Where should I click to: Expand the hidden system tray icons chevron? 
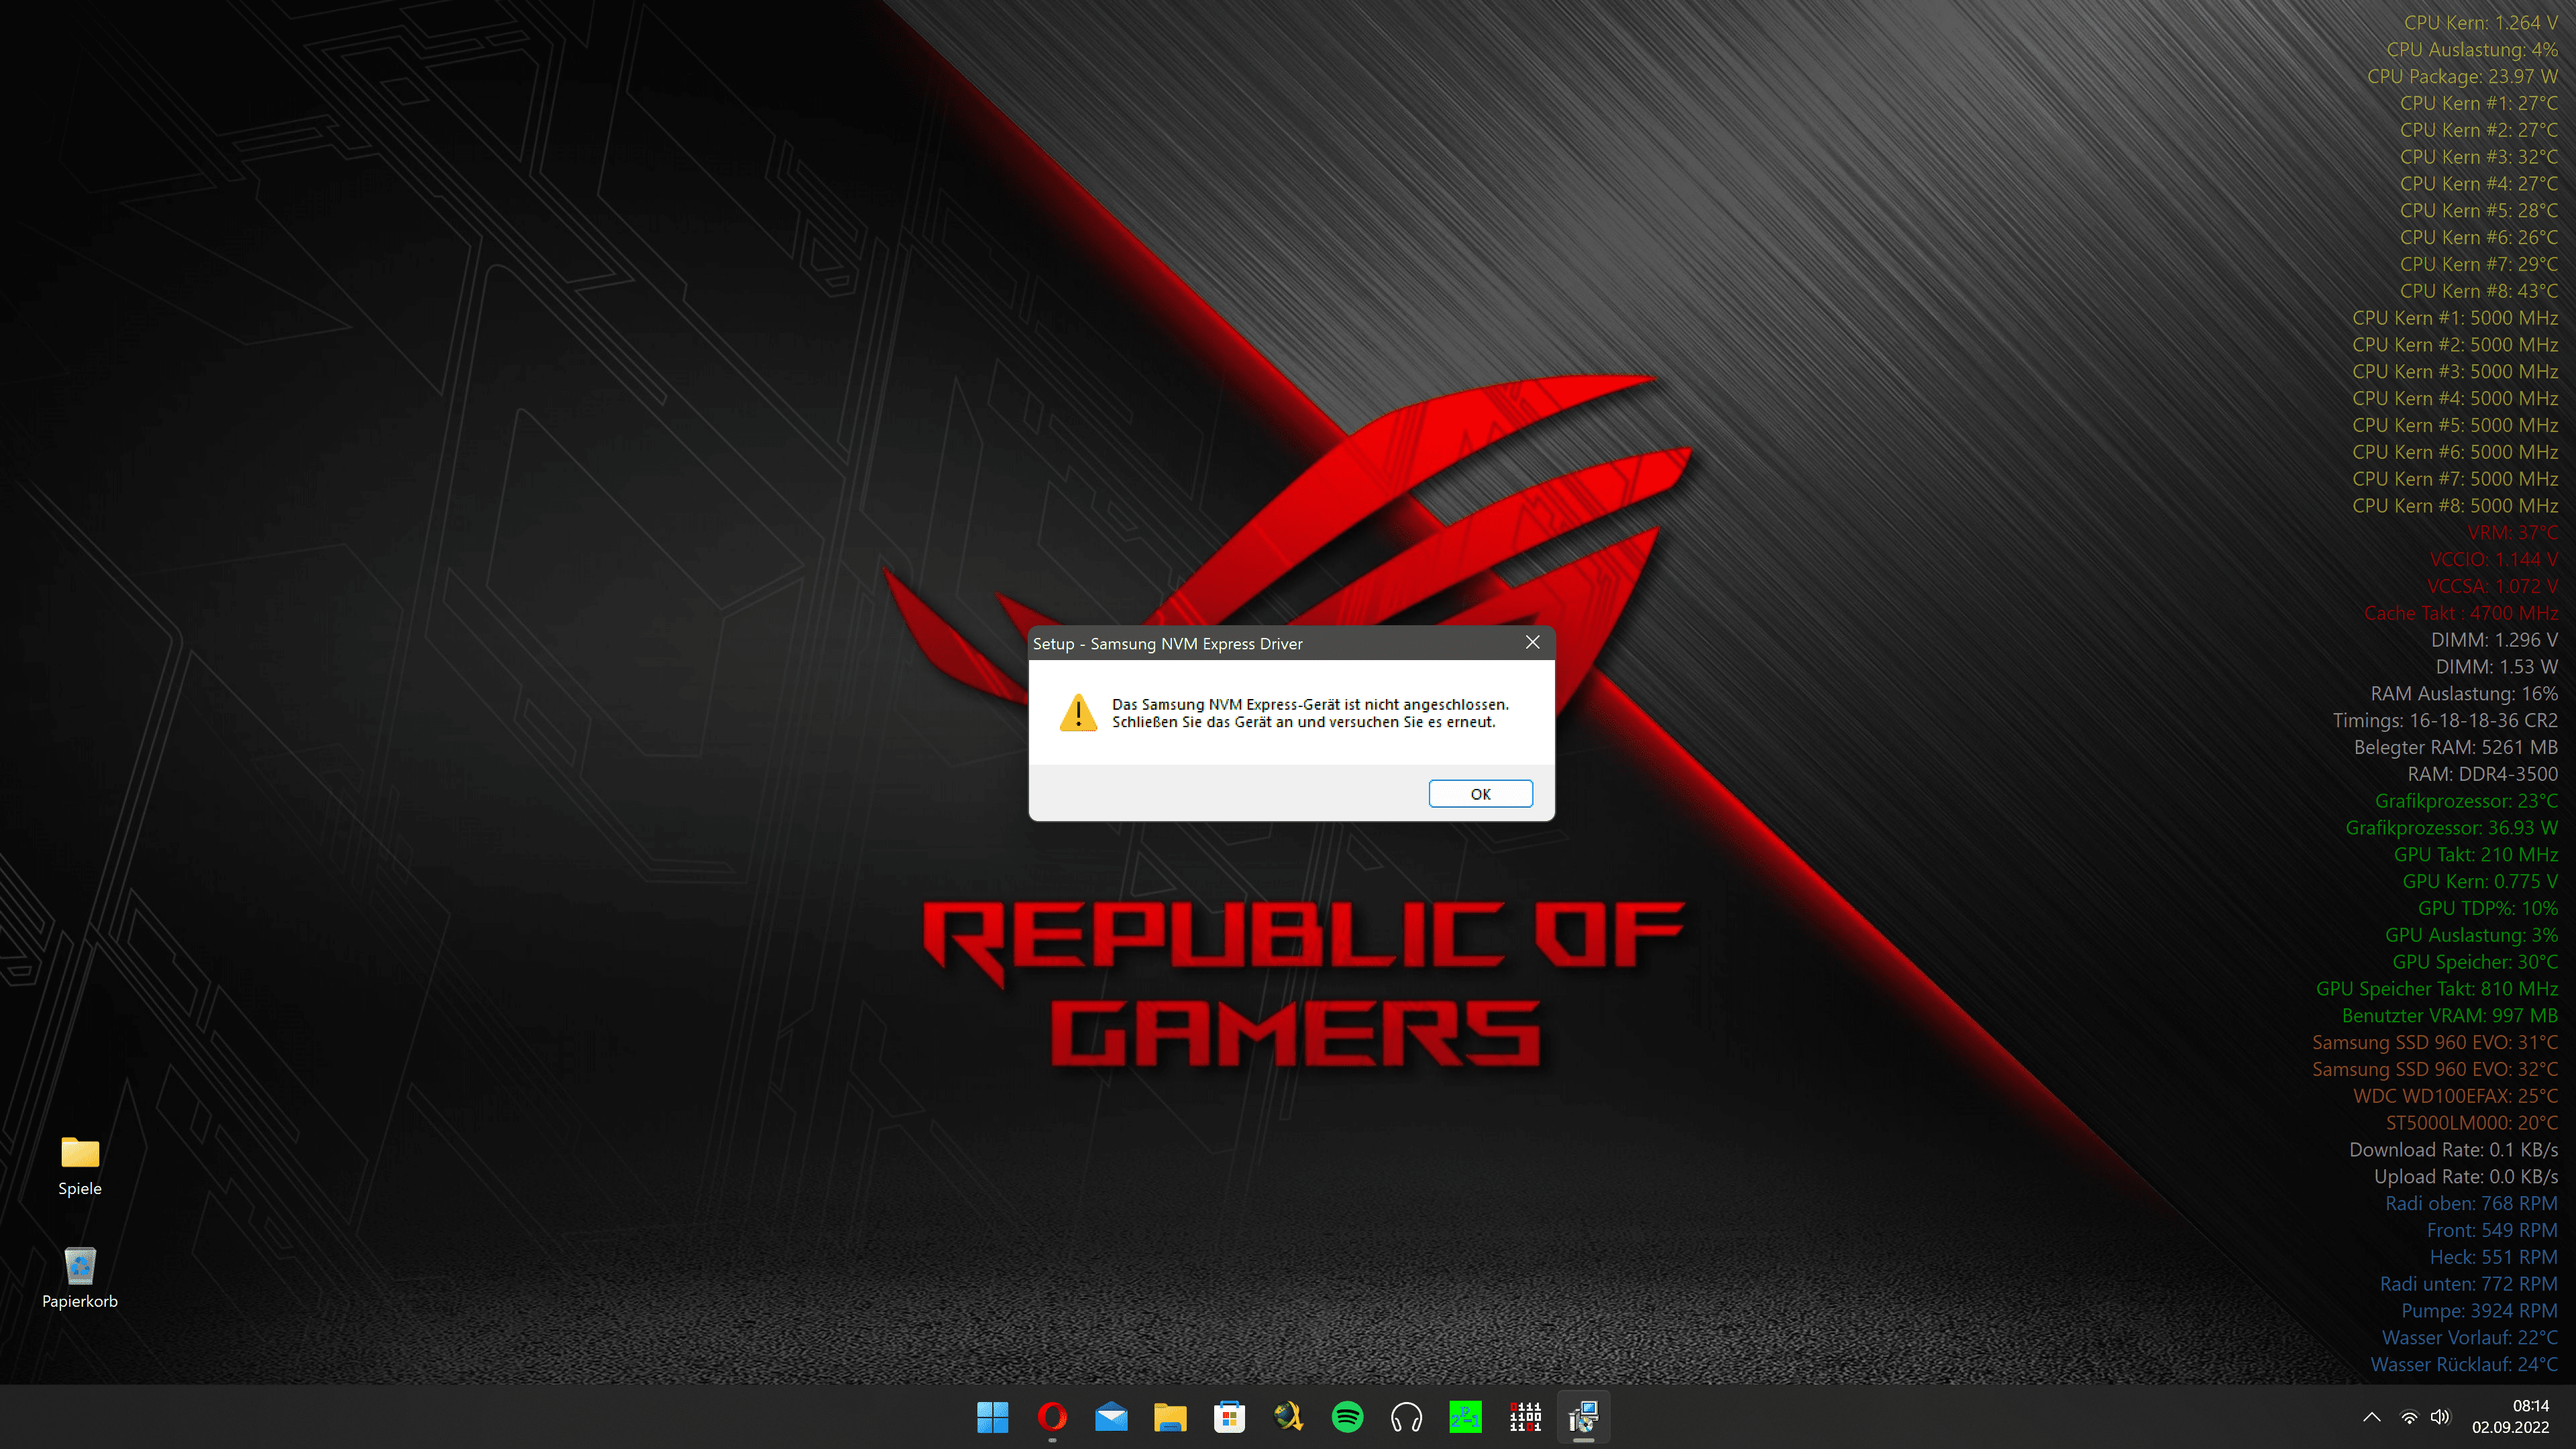pyautogui.click(x=2371, y=1416)
